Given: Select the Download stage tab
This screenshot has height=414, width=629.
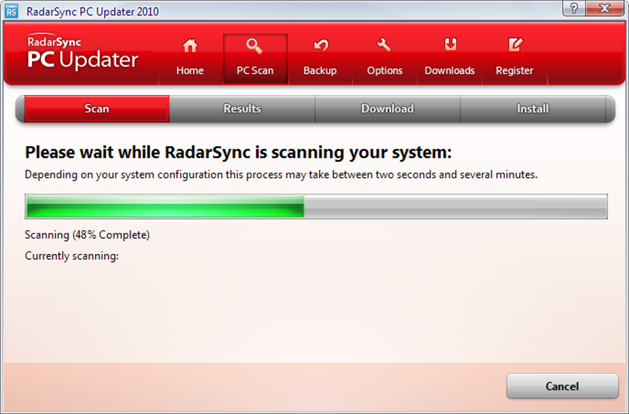Looking at the screenshot, I should (x=387, y=108).
